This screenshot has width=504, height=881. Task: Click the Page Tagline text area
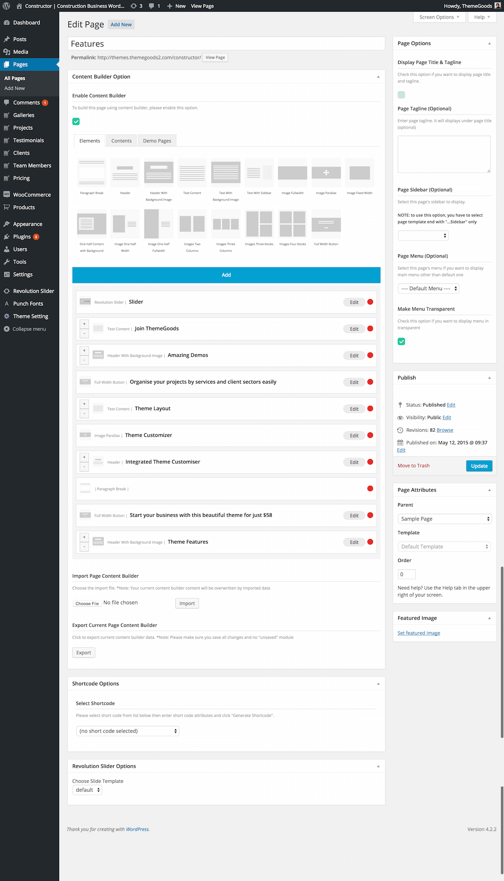pyautogui.click(x=444, y=154)
